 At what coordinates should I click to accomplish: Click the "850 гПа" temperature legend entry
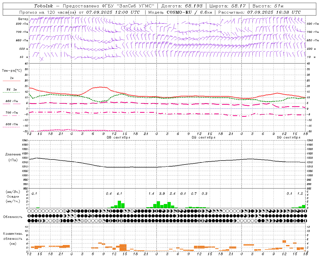12,101
